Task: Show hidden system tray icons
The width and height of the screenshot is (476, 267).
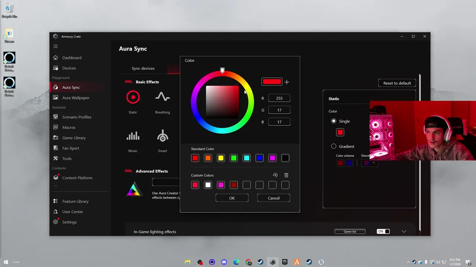Action: tap(408, 262)
